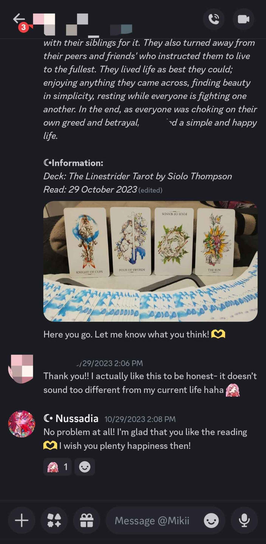Tap the back arrow icon
Image resolution: width=266 pixels, height=544 pixels.
pyautogui.click(x=19, y=19)
